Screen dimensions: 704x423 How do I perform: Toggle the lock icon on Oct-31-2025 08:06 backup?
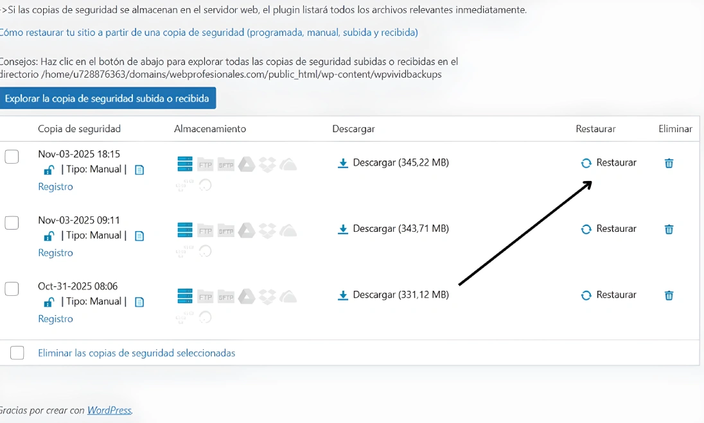pos(49,302)
